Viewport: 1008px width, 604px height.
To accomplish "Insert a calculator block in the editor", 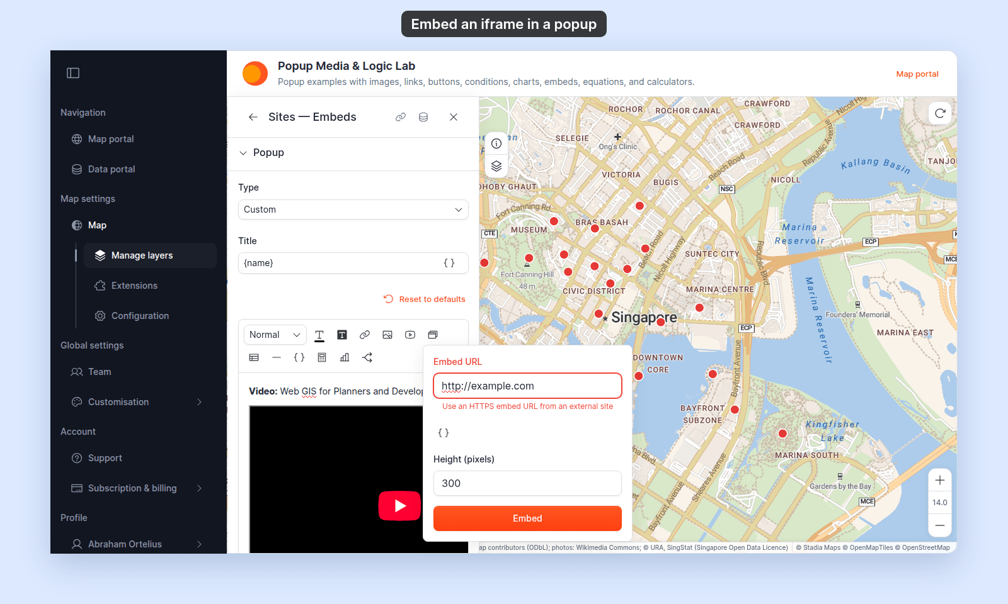I will [322, 357].
